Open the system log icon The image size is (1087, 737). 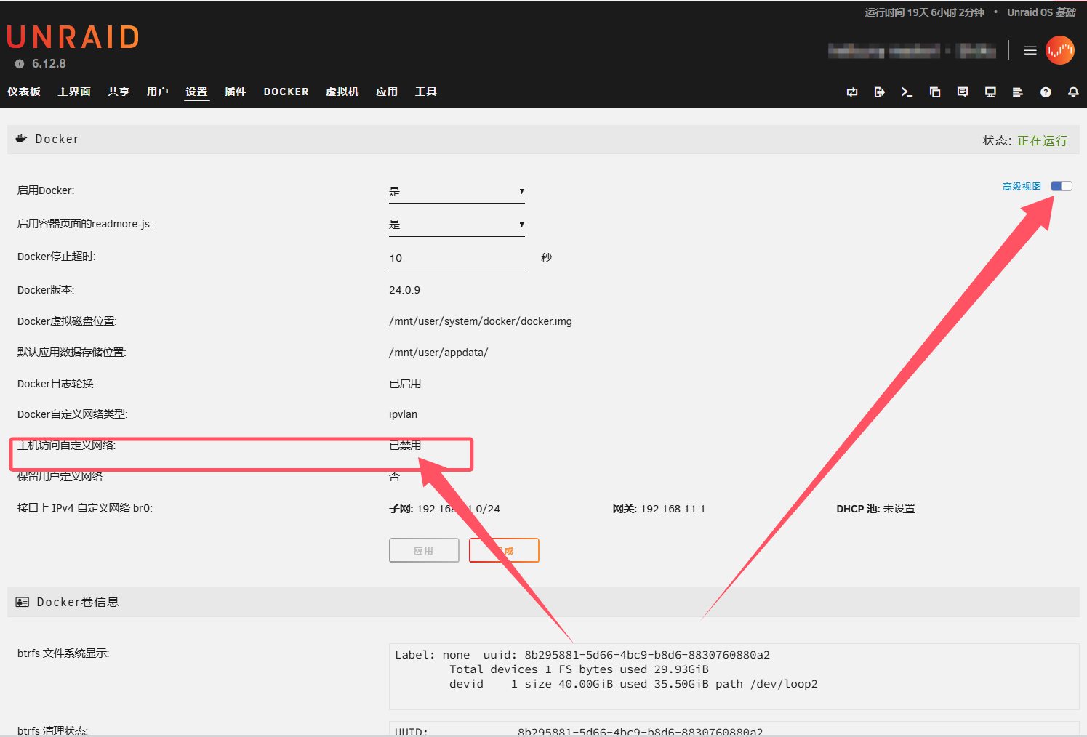pos(1017,92)
